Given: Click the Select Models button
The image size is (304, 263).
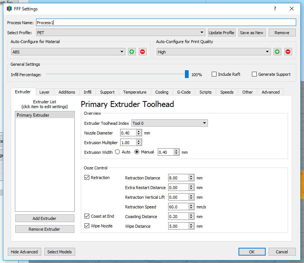Looking at the screenshot, I should [60, 252].
